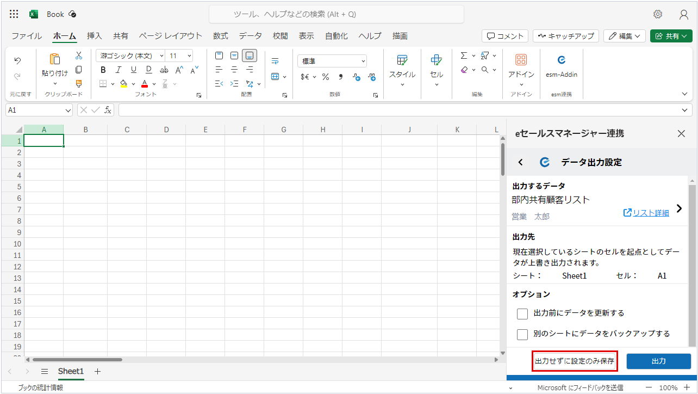
Task: Expand the Name Box dropdown at A1
Action: coord(68,110)
